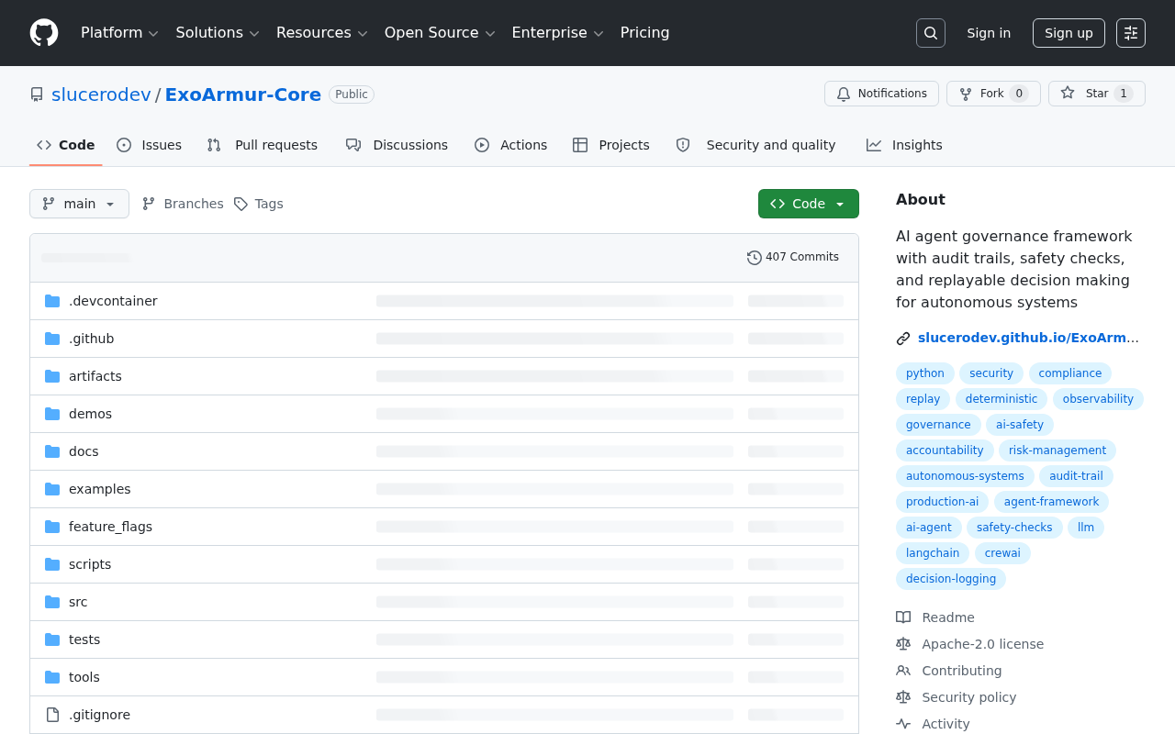
Task: Select the risk-management topic tag
Action: tap(1057, 450)
